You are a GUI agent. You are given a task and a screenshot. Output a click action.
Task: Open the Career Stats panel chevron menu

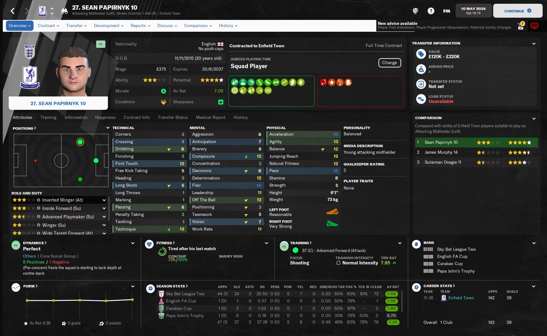pyautogui.click(x=534, y=286)
